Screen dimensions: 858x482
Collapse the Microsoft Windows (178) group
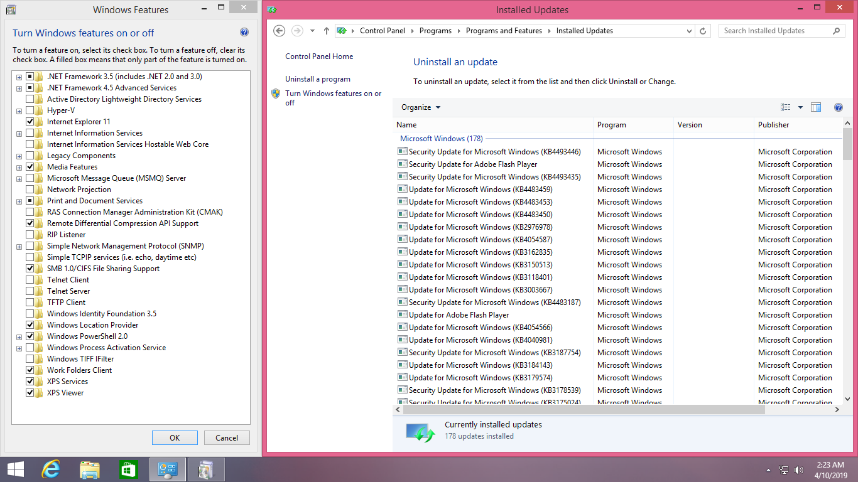point(441,139)
